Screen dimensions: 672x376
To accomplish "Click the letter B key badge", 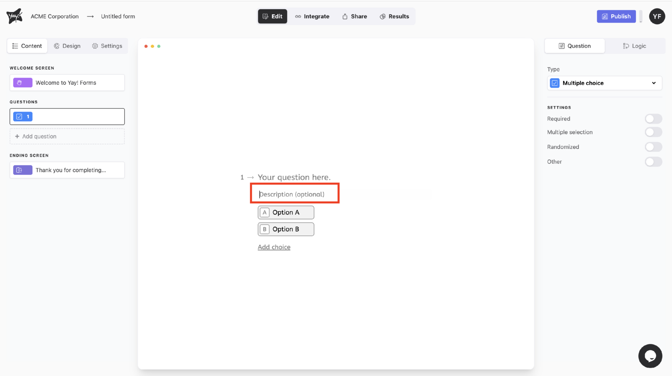I will tap(265, 229).
